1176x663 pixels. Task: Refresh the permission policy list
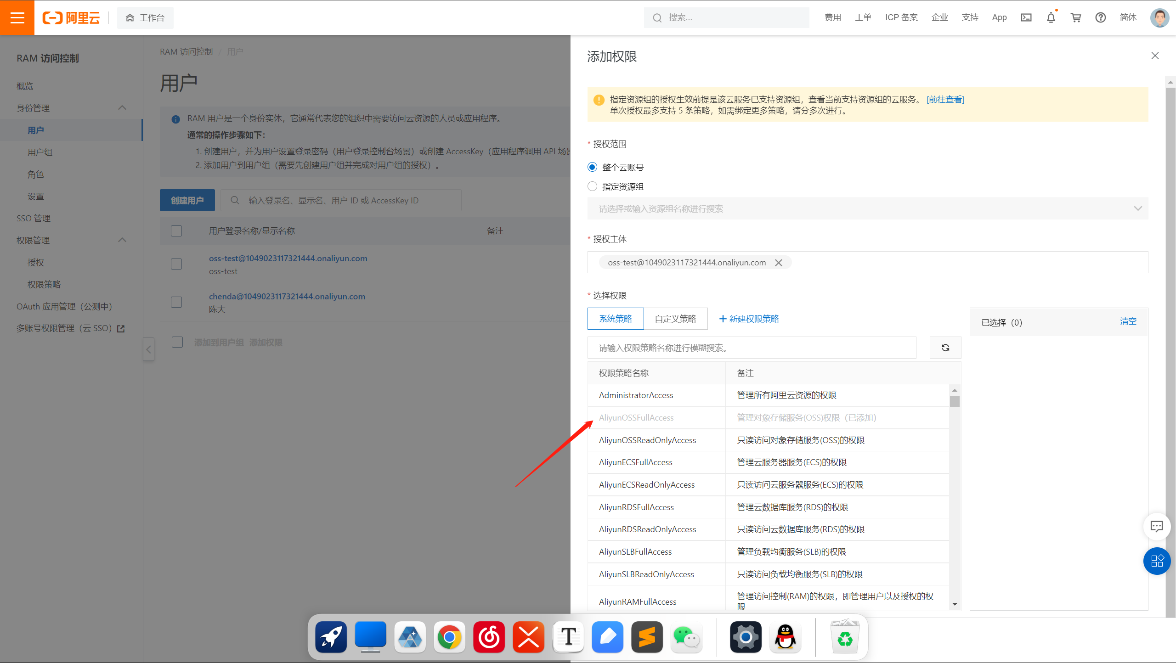click(x=945, y=348)
